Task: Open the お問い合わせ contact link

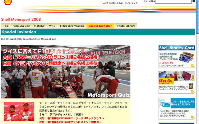Action: (x=117, y=3)
